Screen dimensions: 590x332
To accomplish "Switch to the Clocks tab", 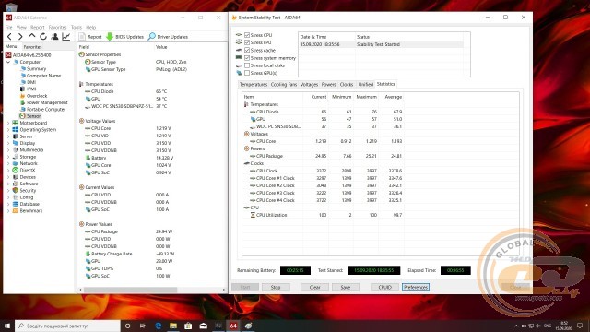I will coord(347,84).
